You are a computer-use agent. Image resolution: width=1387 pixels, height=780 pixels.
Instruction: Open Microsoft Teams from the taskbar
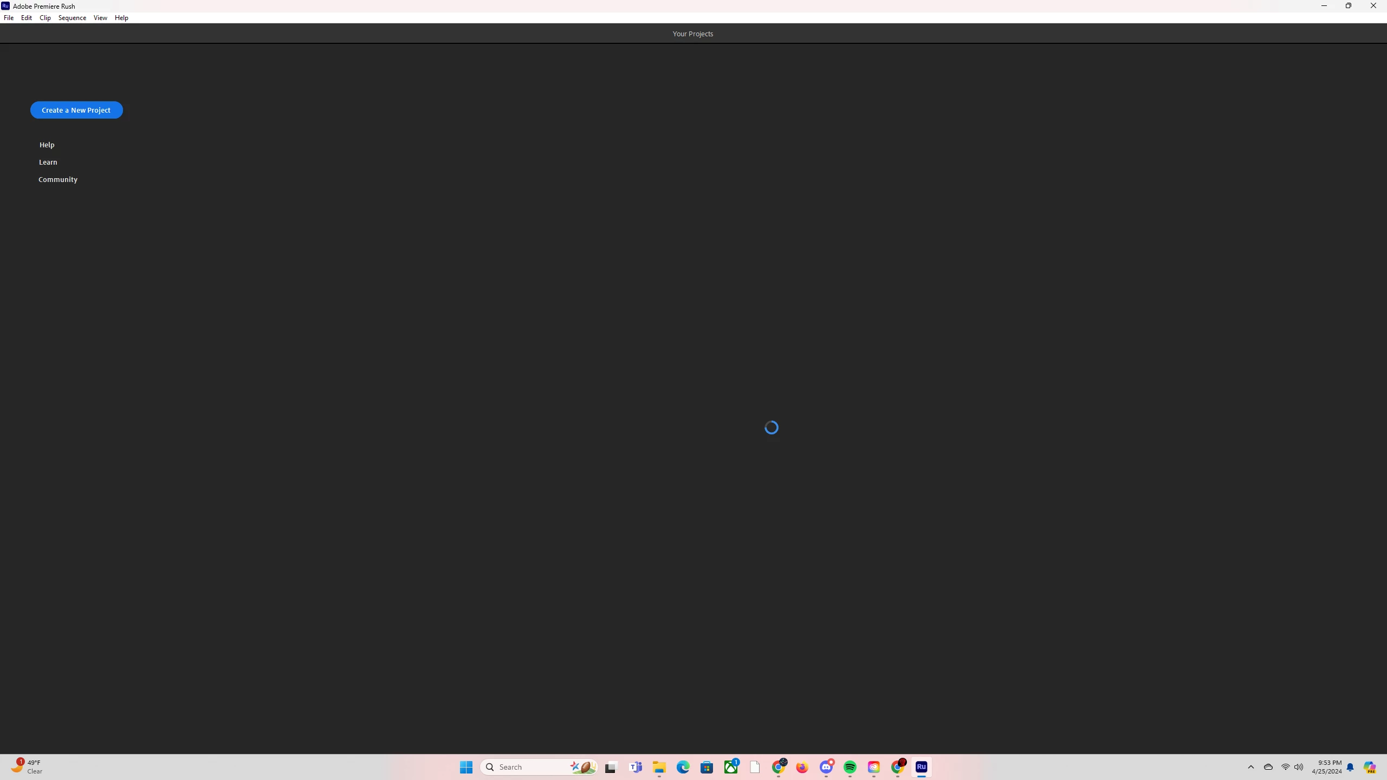636,767
